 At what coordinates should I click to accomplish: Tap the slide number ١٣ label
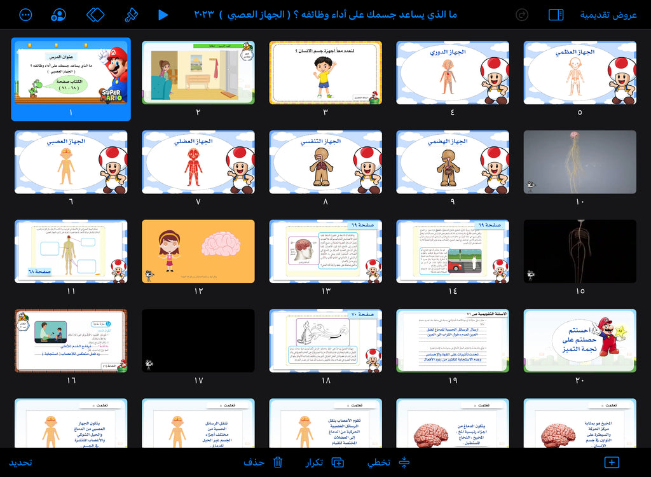[326, 291]
